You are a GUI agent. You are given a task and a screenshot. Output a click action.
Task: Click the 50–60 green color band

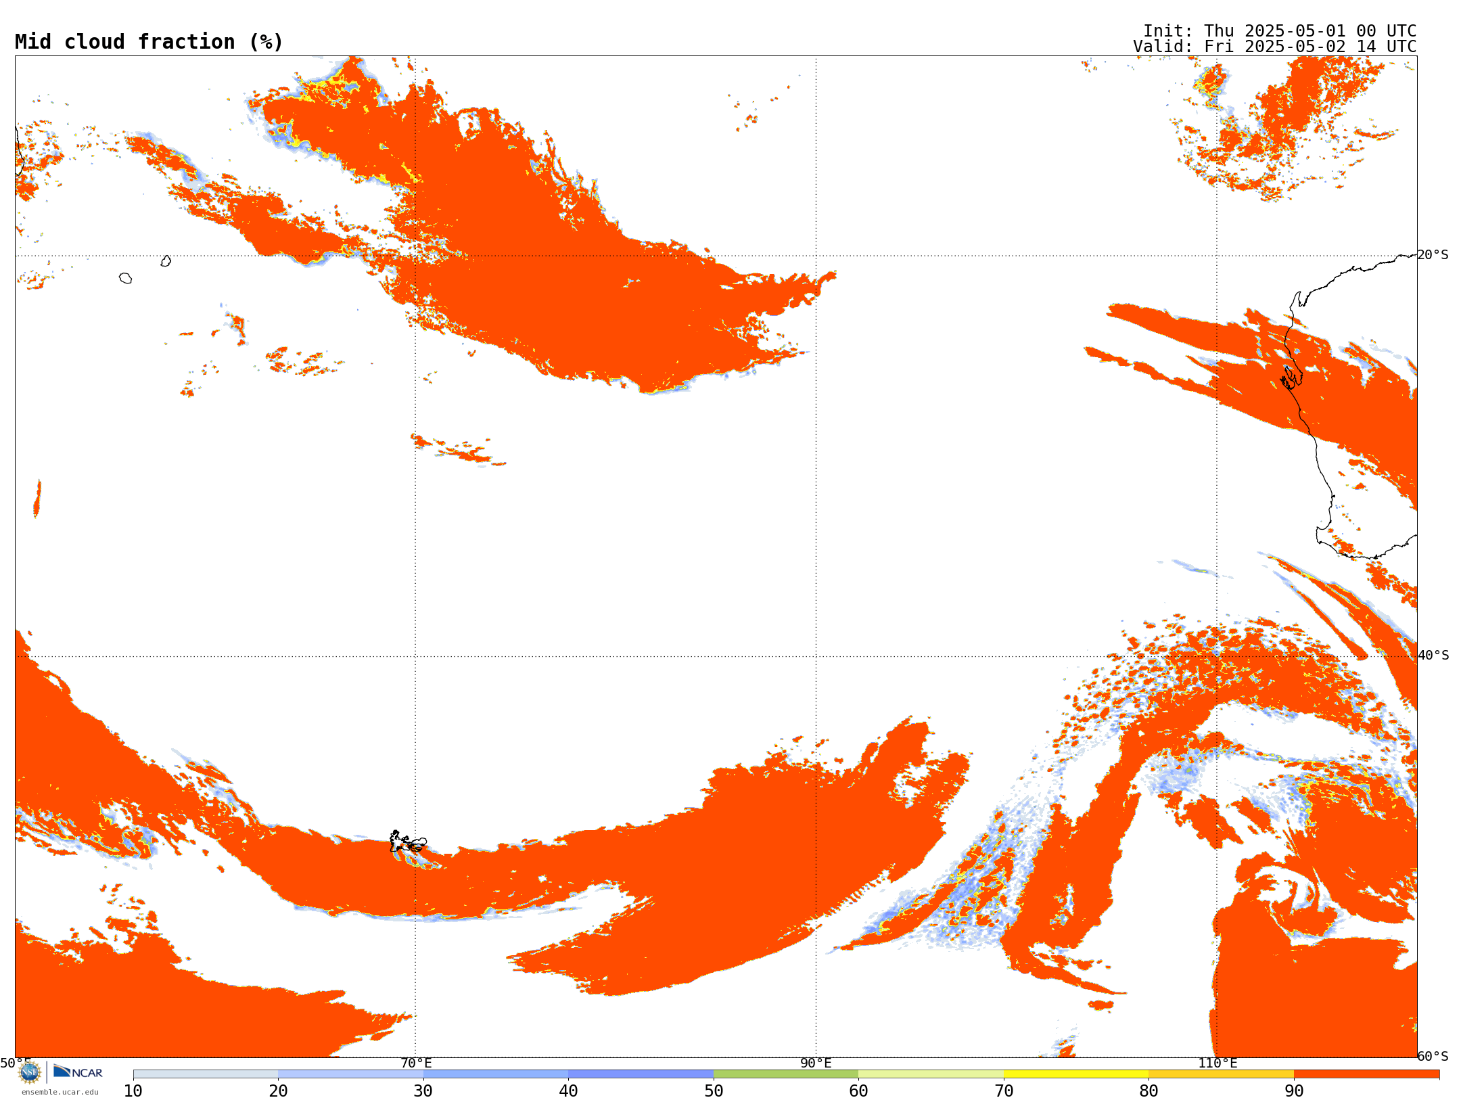point(786,1074)
